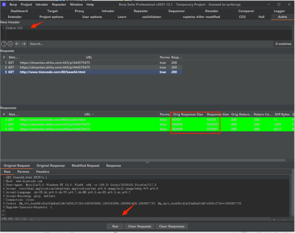Click the Burp Suite logo icon
This screenshot has width=295, height=233.
(4, 4)
